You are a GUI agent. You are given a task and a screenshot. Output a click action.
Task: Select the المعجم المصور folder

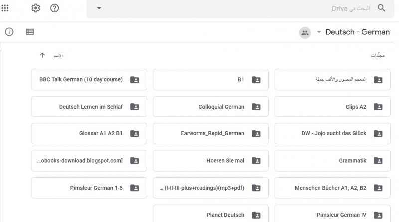point(332,80)
